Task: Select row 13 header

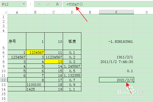Action: point(4,84)
